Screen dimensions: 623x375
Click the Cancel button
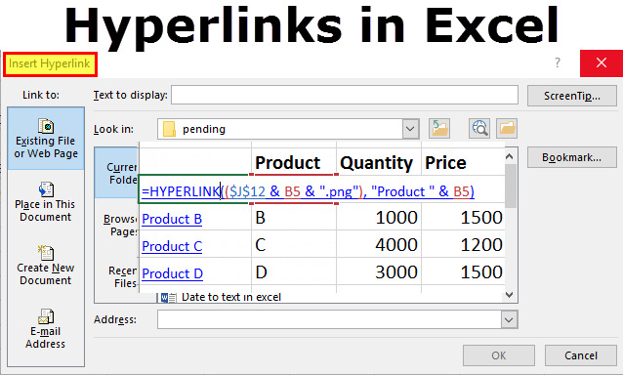(x=580, y=355)
